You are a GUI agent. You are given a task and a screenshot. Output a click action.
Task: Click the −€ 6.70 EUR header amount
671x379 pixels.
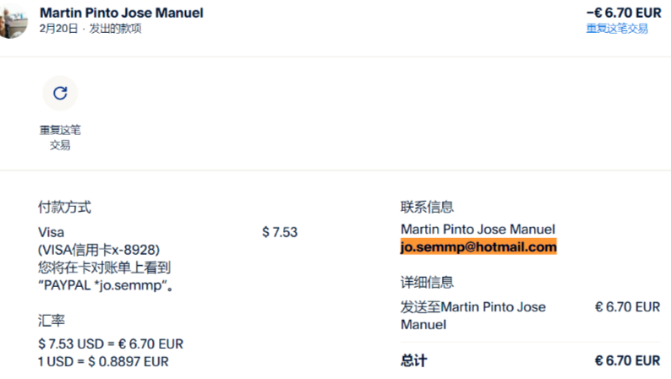coord(624,13)
